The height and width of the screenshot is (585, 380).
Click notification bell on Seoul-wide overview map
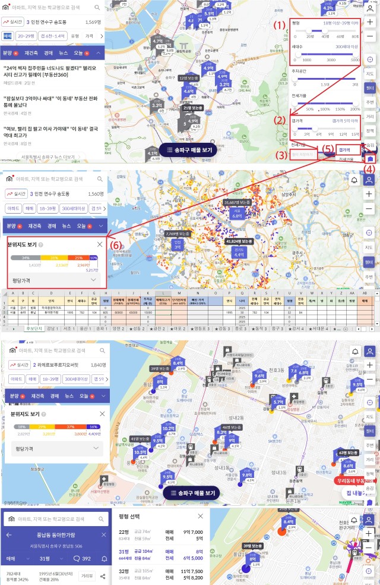click(354, 180)
